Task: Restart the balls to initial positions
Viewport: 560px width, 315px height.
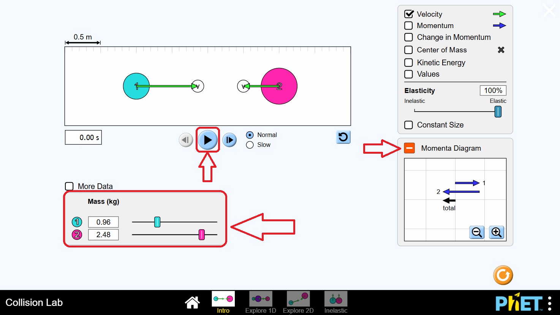Action: (343, 137)
